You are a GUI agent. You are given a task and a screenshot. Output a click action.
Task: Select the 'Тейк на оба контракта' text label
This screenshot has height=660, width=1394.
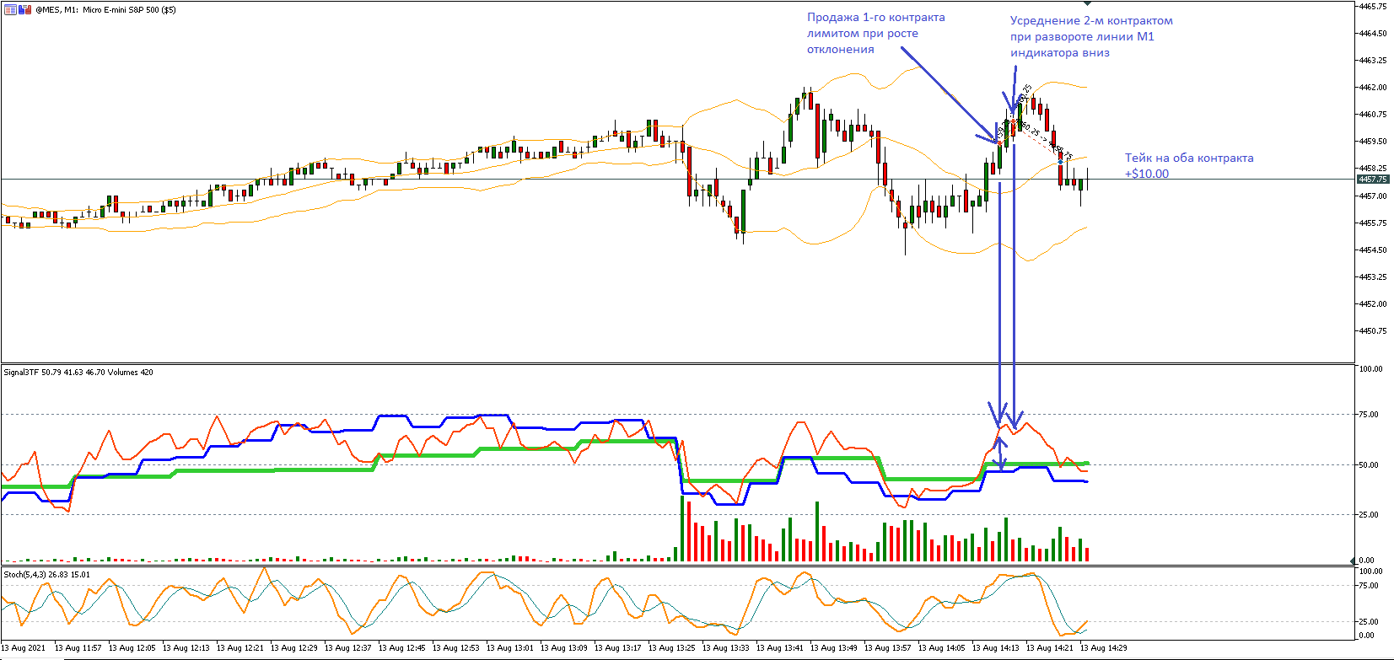click(x=1189, y=158)
